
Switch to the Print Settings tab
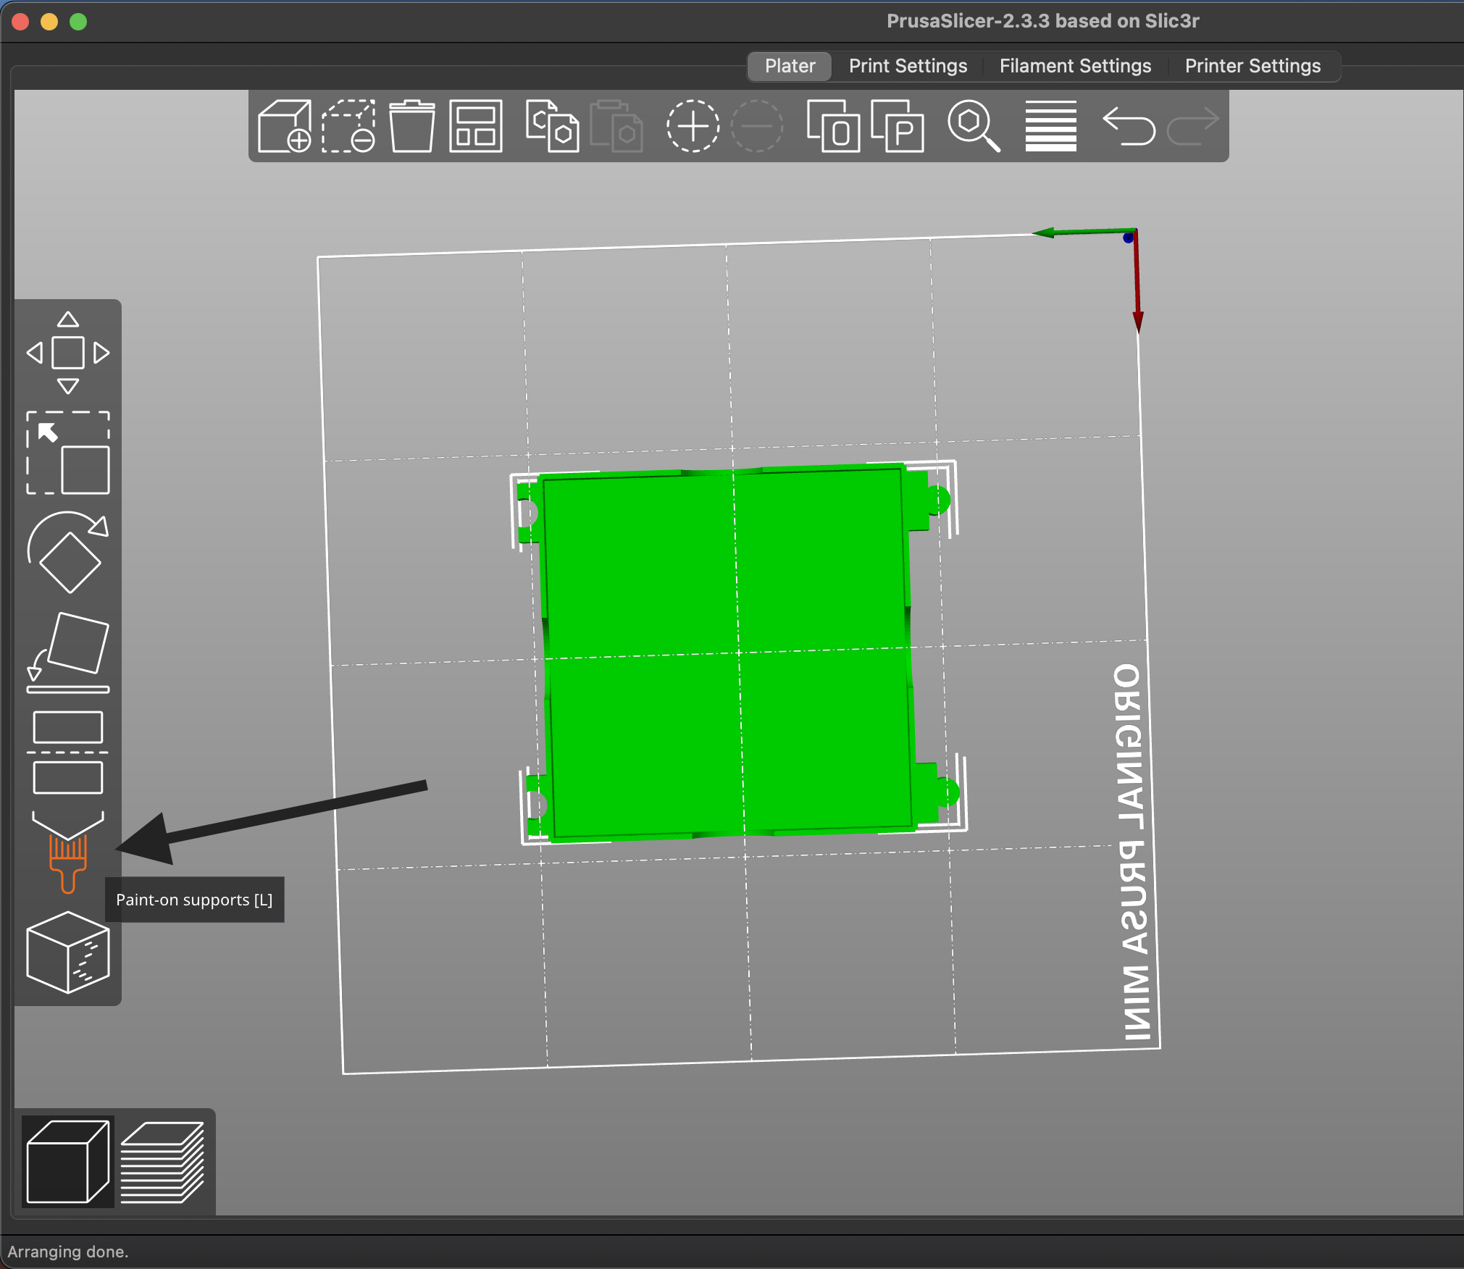908,66
